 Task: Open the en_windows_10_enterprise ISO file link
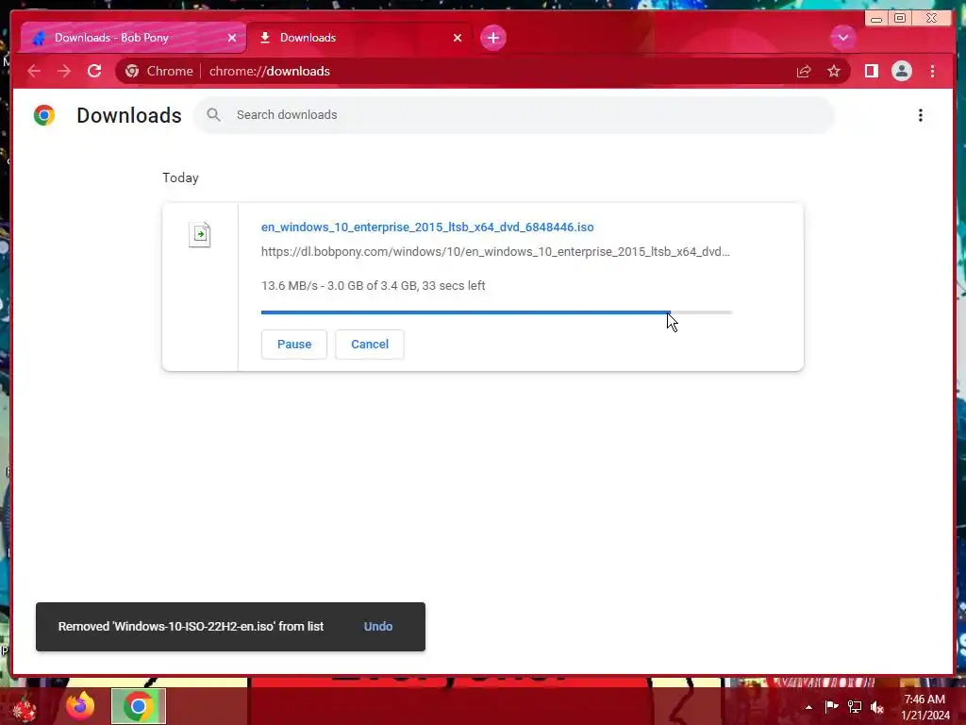click(427, 227)
